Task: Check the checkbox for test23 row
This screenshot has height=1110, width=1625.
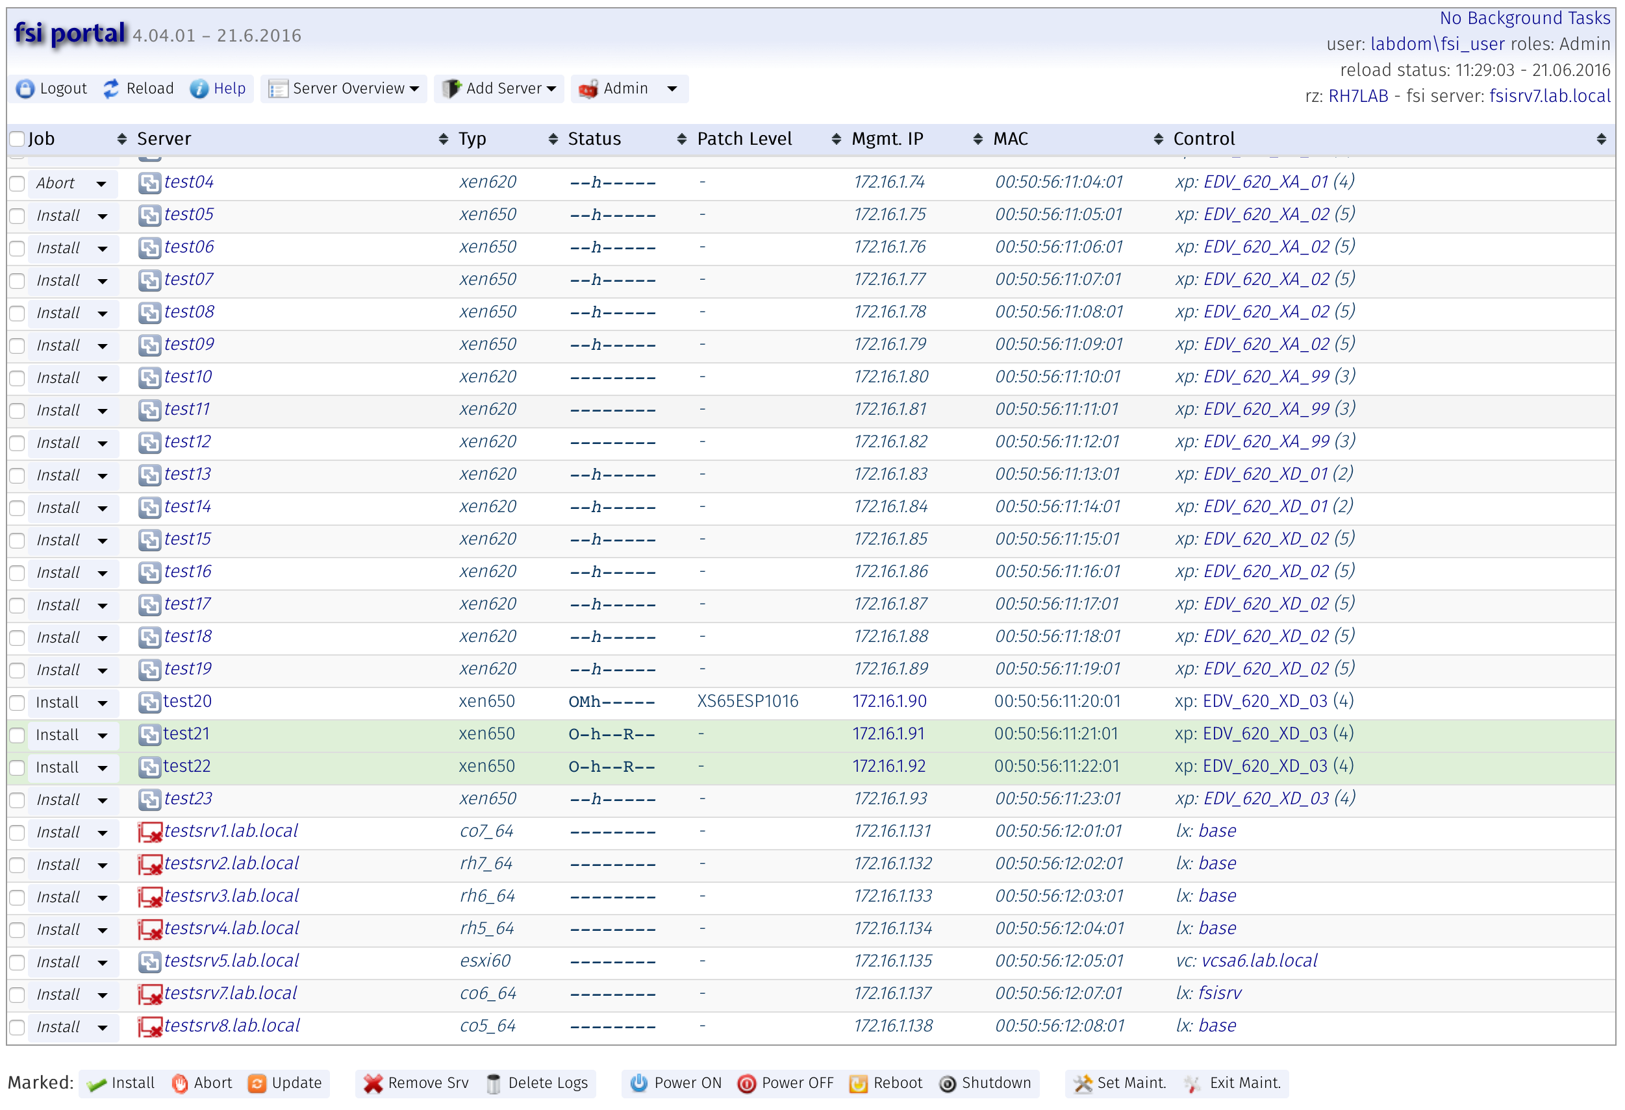Action: click(18, 800)
